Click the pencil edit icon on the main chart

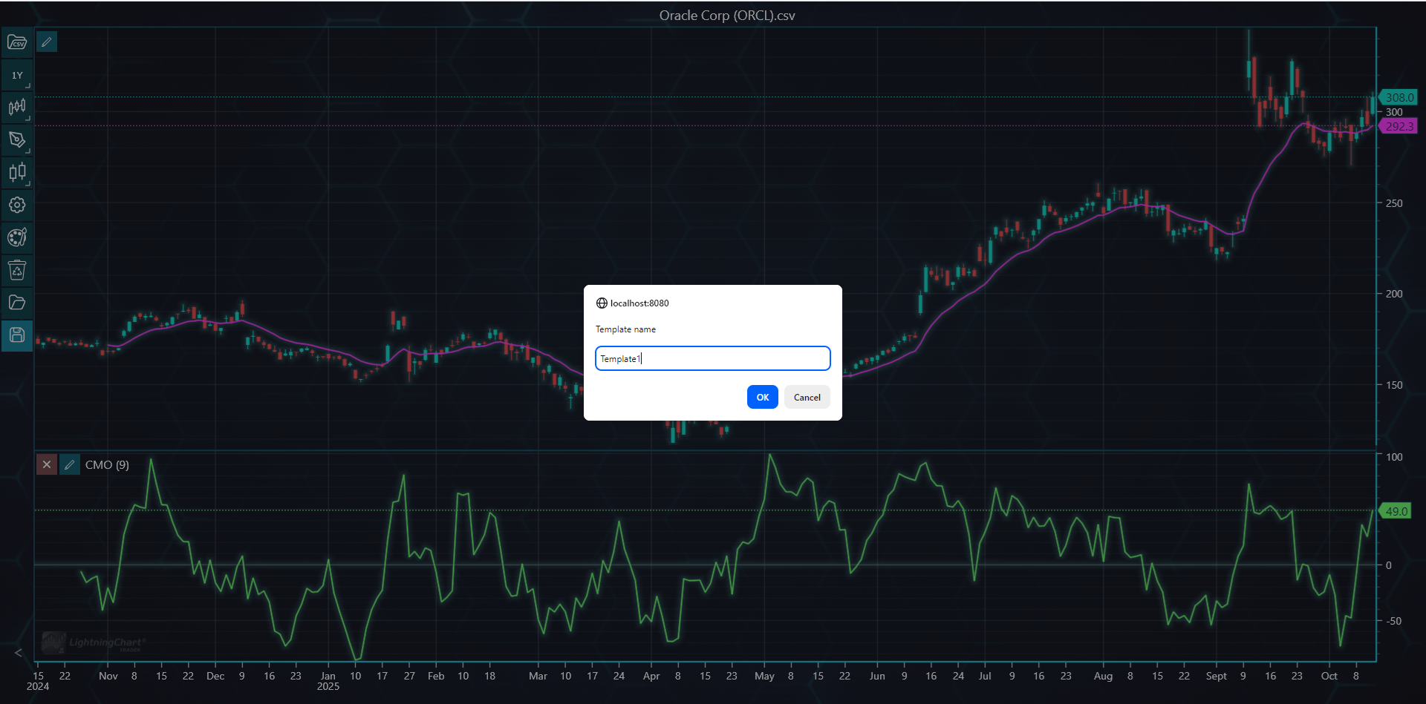pyautogui.click(x=47, y=42)
